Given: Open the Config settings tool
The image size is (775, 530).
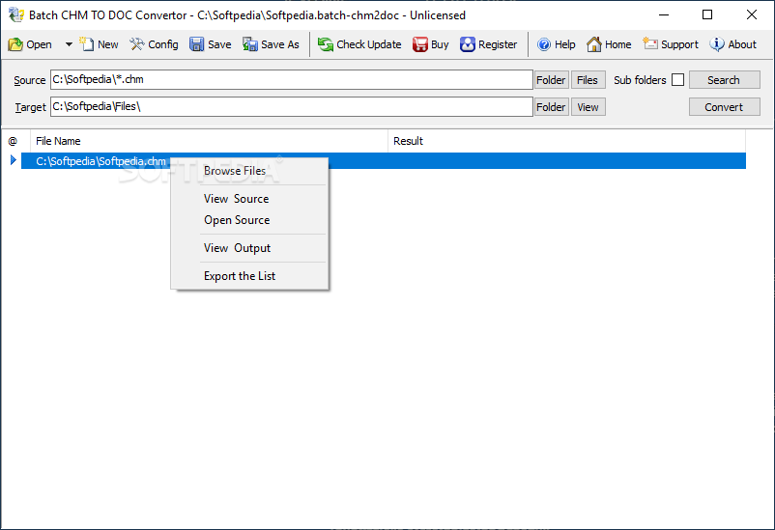Looking at the screenshot, I should [x=154, y=44].
